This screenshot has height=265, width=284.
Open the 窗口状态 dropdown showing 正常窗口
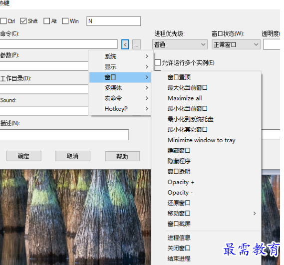click(x=236, y=44)
